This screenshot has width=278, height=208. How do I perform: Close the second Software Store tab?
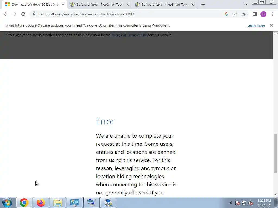click(x=128, y=5)
